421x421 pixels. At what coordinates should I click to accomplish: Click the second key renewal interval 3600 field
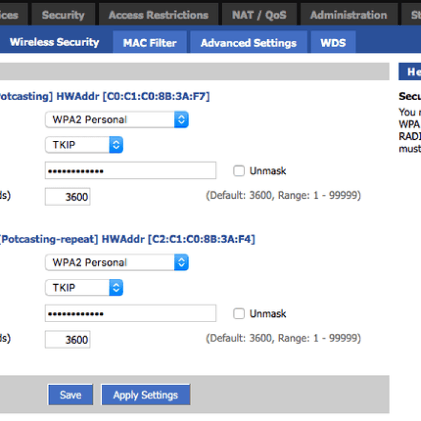68,339
